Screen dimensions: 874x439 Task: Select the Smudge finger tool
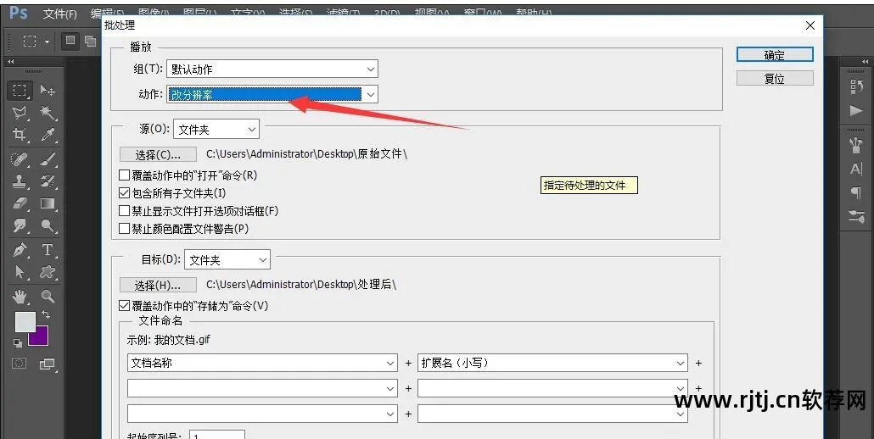(20, 225)
